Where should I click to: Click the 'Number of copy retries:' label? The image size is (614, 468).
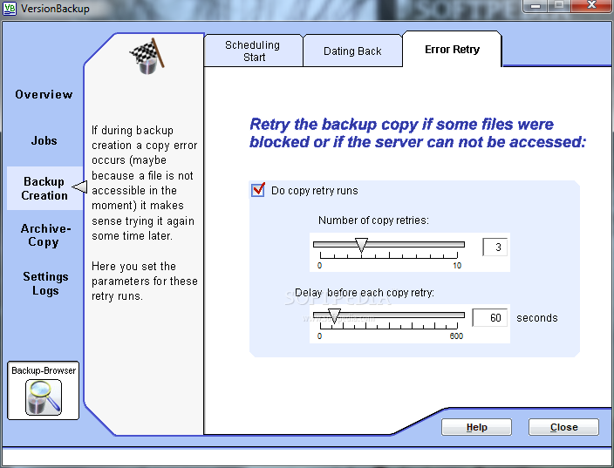point(373,220)
